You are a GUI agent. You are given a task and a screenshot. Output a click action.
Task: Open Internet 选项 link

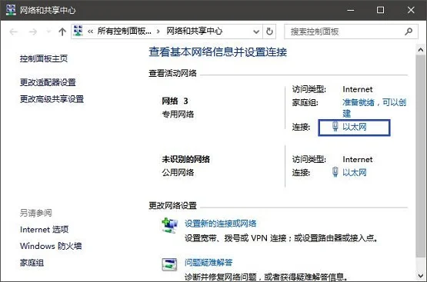coord(44,230)
